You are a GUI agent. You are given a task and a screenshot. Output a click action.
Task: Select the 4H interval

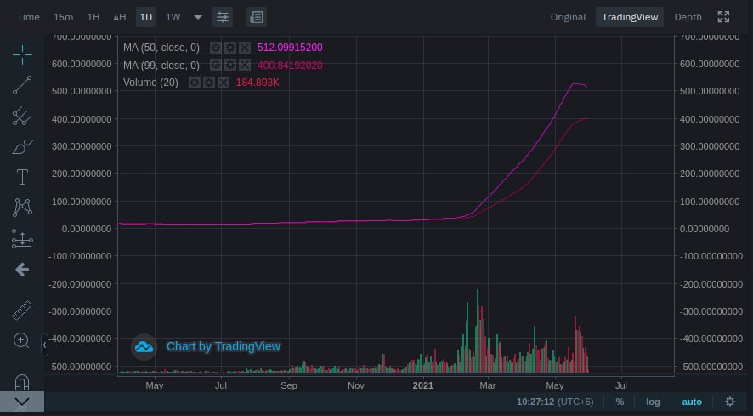[120, 17]
